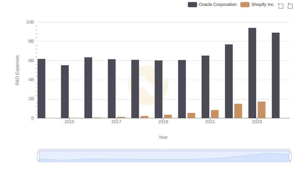The width and height of the screenshot is (297, 171).
Task: Click the 2017 x-axis label
Action: (x=116, y=122)
